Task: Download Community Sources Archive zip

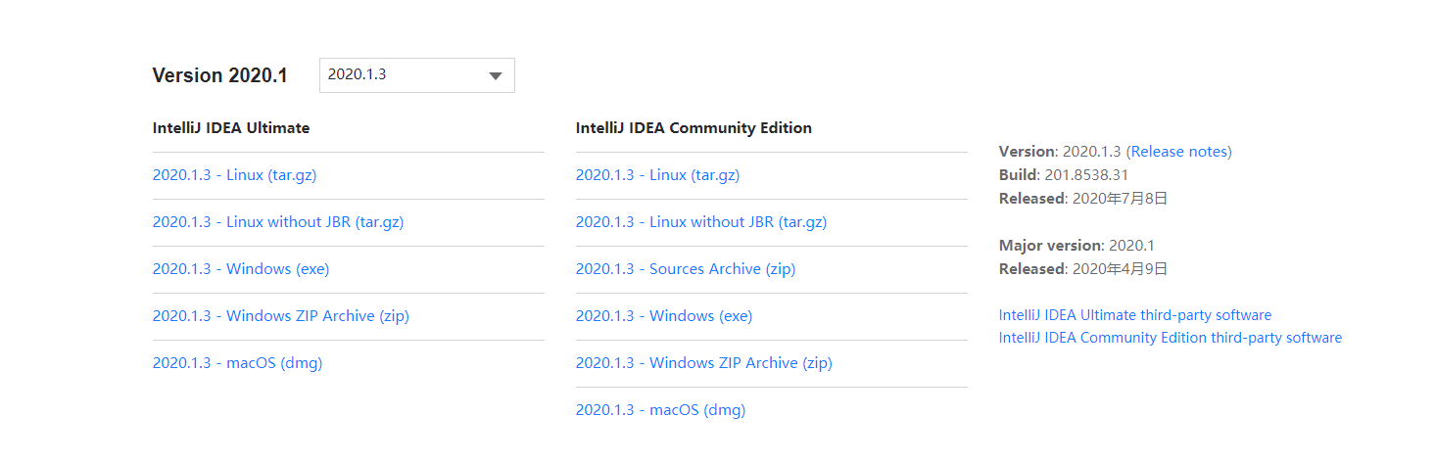Action: click(x=686, y=269)
